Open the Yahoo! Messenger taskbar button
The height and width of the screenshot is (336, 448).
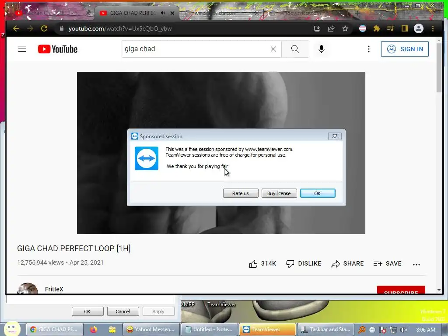coord(151,329)
